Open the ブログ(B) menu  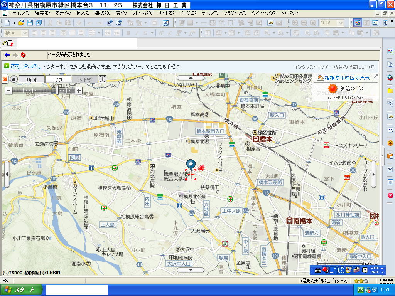188,13
